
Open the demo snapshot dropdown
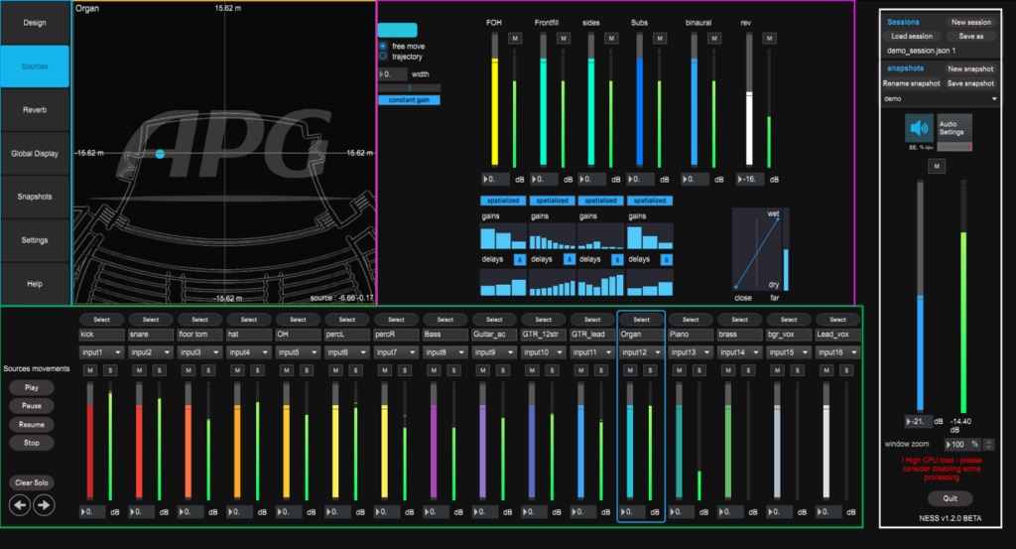click(941, 98)
